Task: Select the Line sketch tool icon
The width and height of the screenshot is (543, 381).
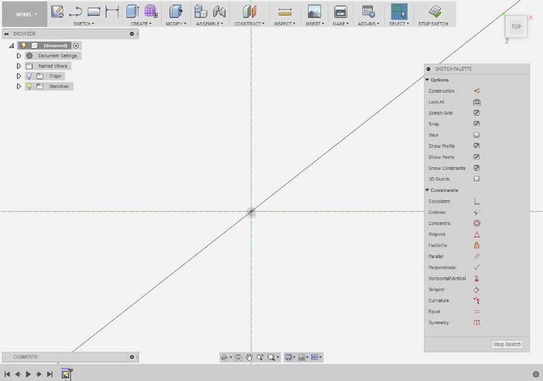Action: pos(75,12)
